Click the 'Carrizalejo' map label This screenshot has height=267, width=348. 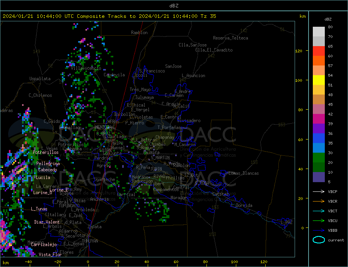(44, 245)
